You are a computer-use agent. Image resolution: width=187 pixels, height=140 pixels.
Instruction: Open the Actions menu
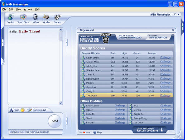28,9
